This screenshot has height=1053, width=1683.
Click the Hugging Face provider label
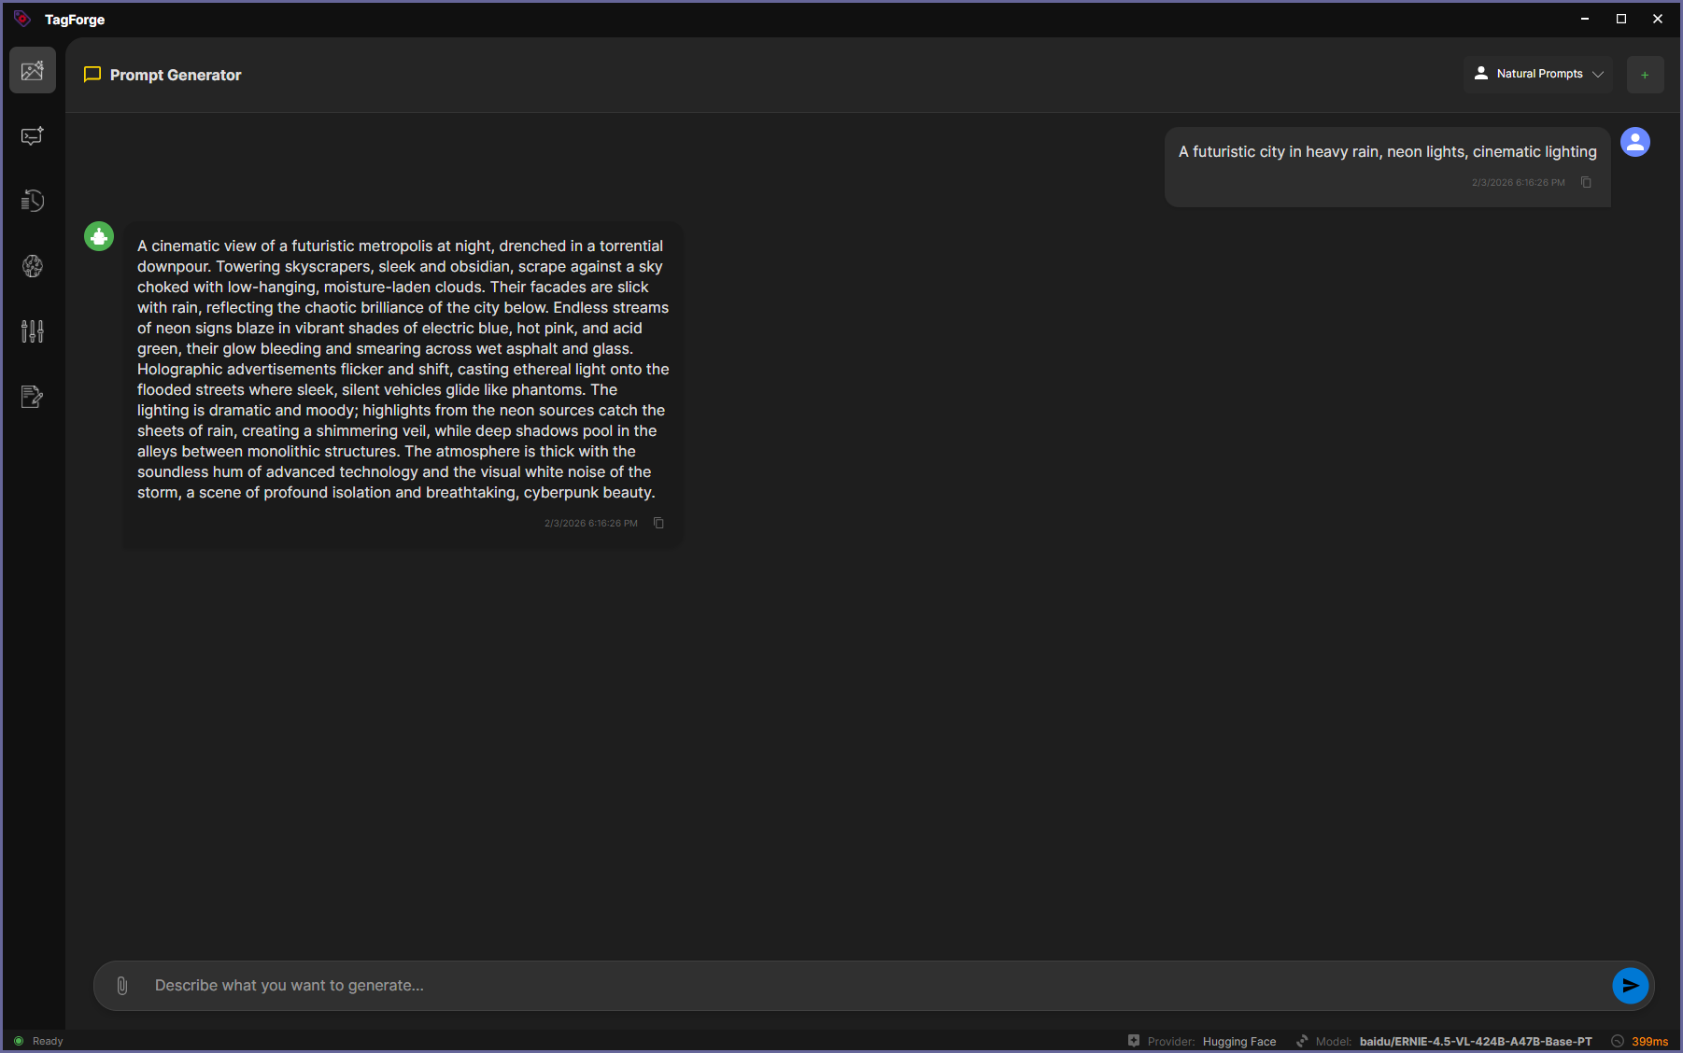pyautogui.click(x=1238, y=1042)
